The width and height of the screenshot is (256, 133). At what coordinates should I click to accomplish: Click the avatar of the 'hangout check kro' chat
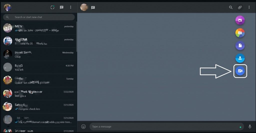(8, 107)
